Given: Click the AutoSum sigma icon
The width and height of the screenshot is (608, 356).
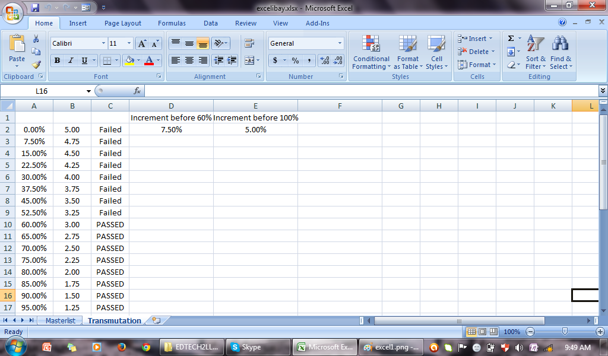Looking at the screenshot, I should pos(509,38).
